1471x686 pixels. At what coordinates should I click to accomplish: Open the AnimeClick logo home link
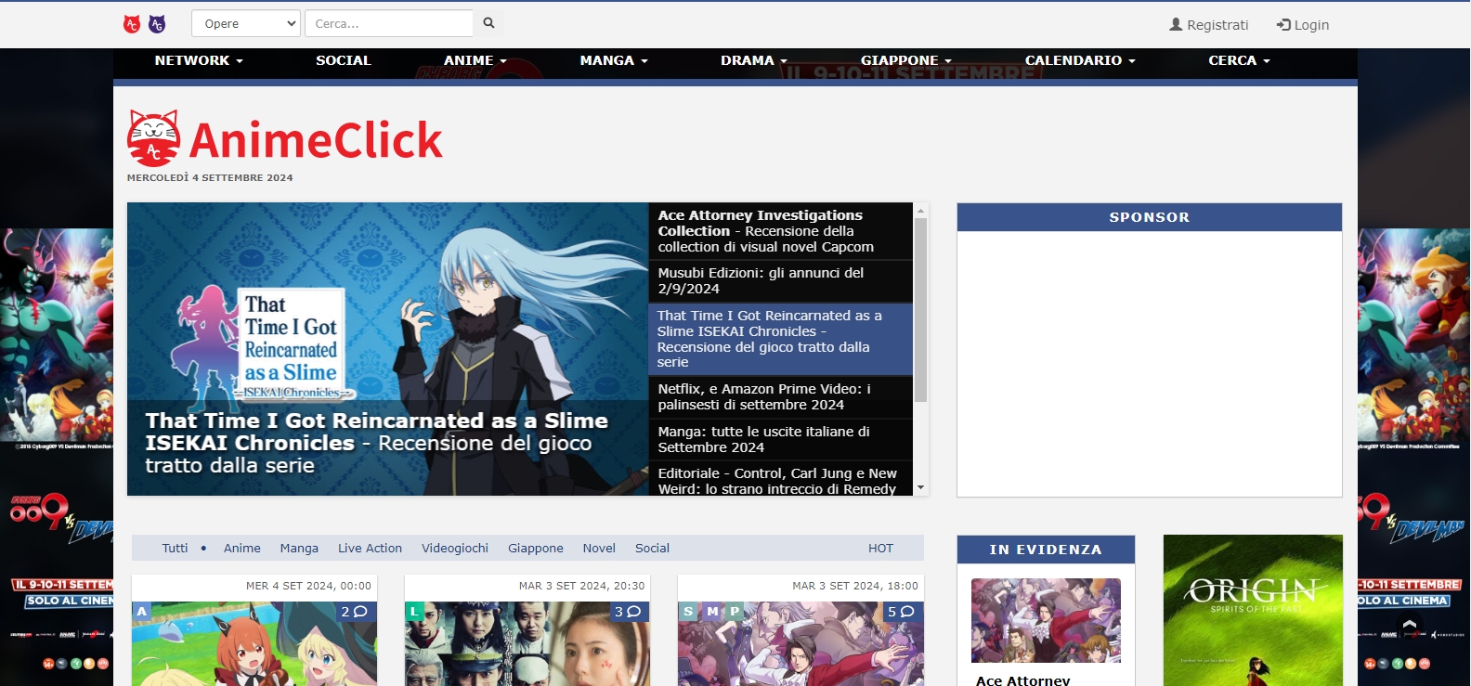285,139
